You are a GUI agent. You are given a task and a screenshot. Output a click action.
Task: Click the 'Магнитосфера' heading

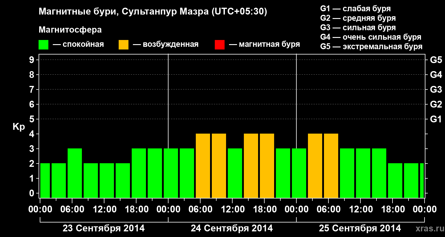point(70,30)
